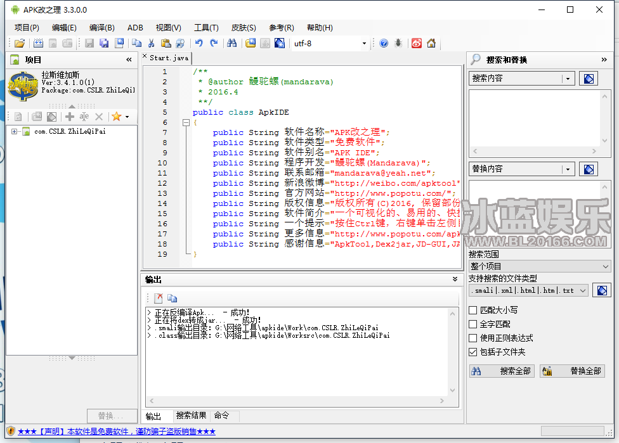Viewport: 619px width, 443px height.
Task: Click the grey single-disk save icon
Action: pyautogui.click(x=89, y=43)
